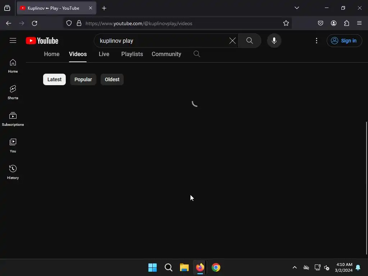Viewport: 368px width, 276px height.
Task: Click the Sign in button
Action: 344,41
